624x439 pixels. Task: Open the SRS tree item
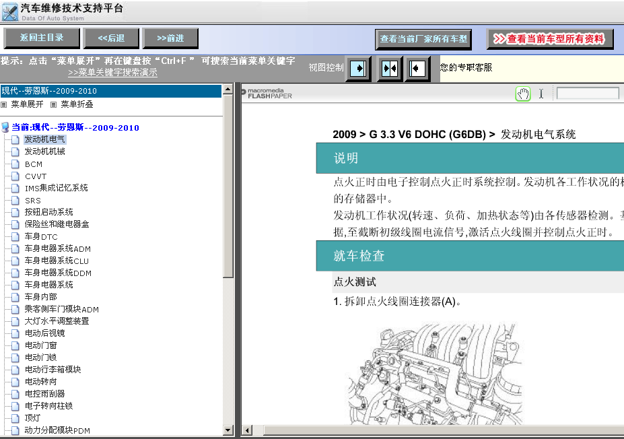tap(32, 200)
